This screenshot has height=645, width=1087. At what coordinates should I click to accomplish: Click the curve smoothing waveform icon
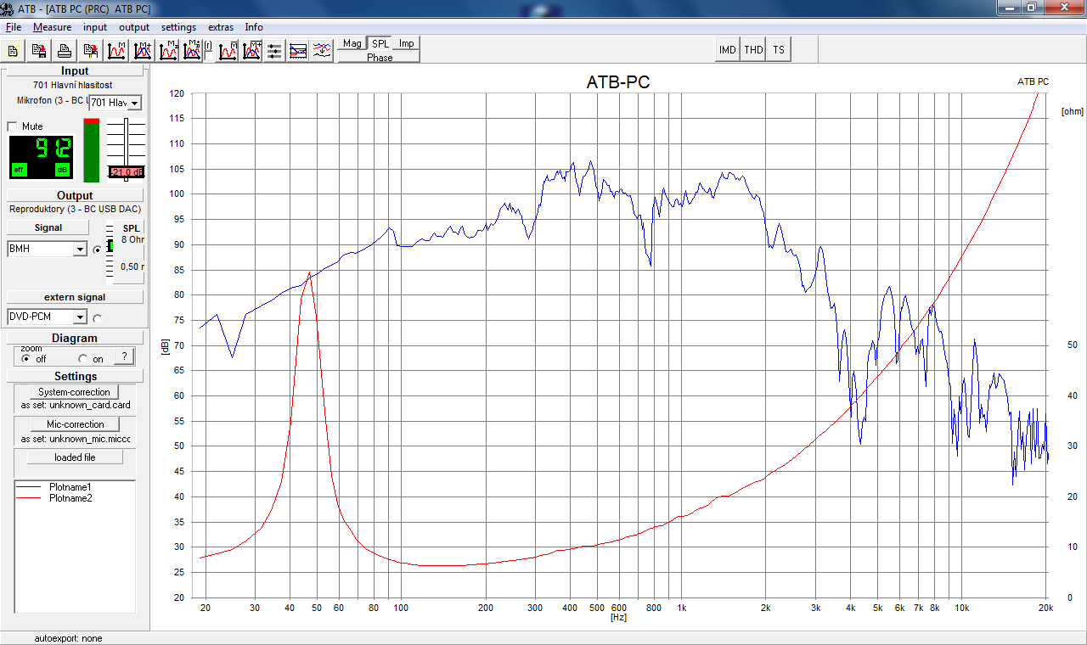[322, 51]
